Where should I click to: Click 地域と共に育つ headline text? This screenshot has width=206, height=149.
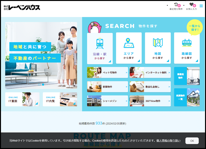pyautogui.click(x=30, y=47)
